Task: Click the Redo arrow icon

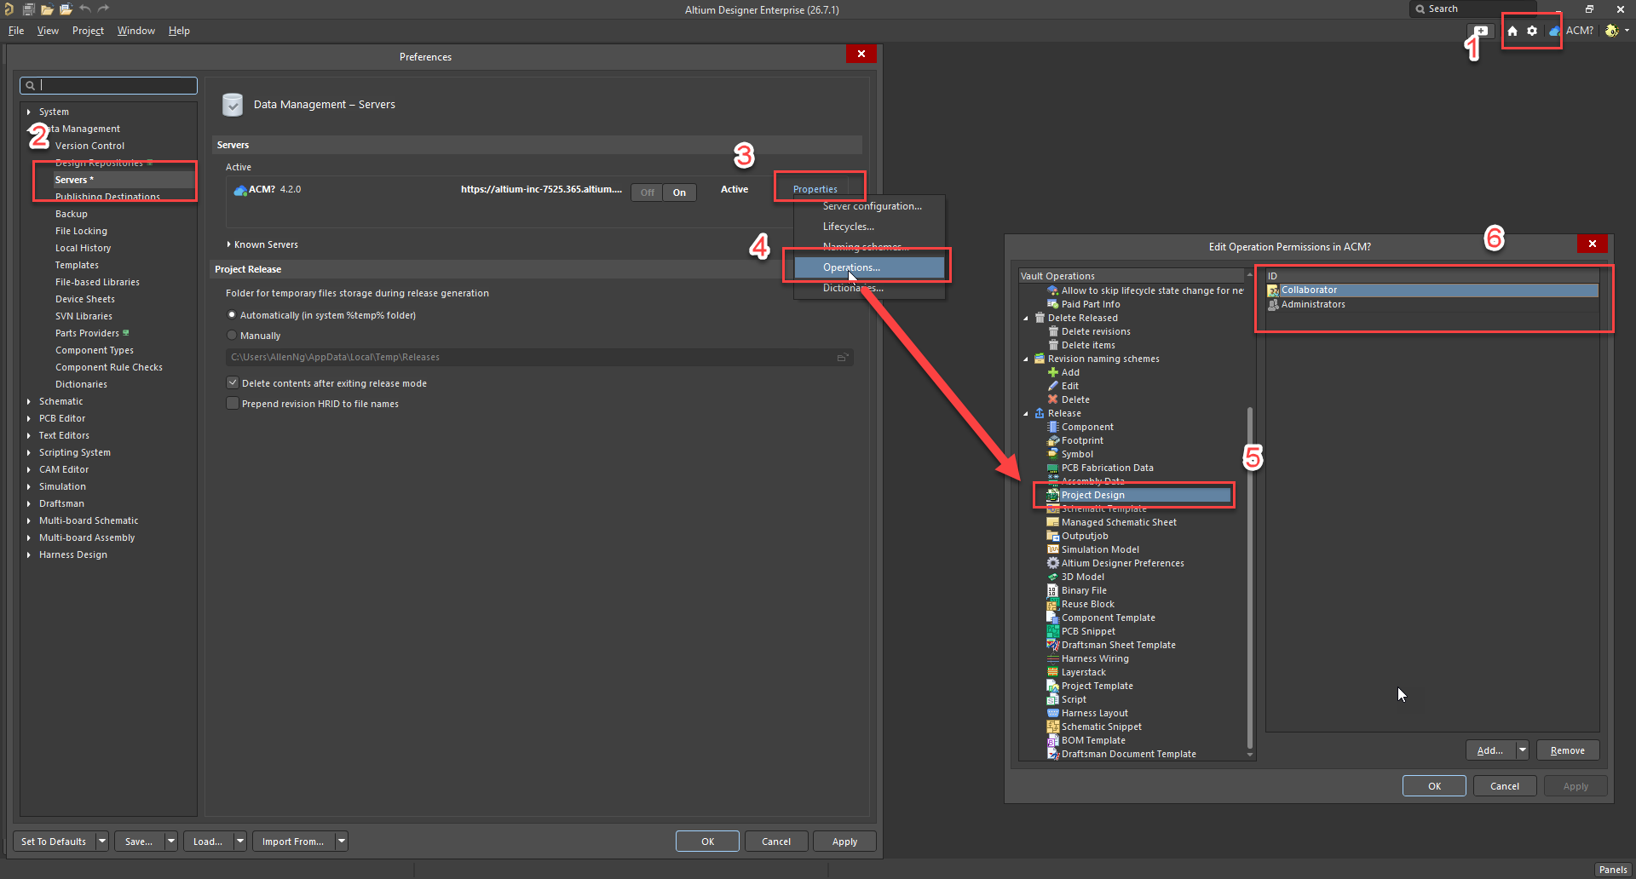Action: click(104, 9)
